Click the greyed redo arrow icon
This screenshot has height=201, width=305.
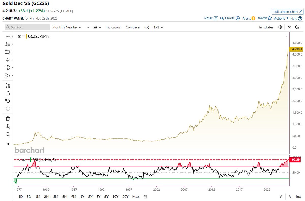[x=8, y=109]
